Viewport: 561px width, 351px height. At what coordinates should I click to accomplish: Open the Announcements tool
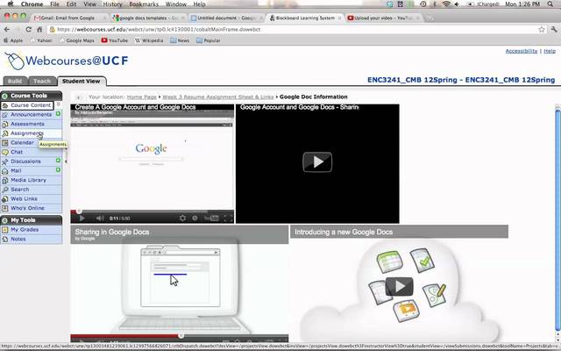(x=32, y=115)
